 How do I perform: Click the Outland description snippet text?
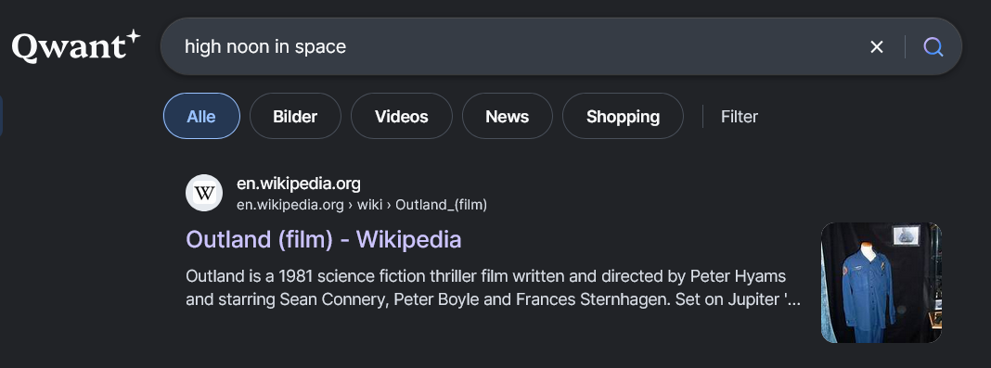click(494, 288)
